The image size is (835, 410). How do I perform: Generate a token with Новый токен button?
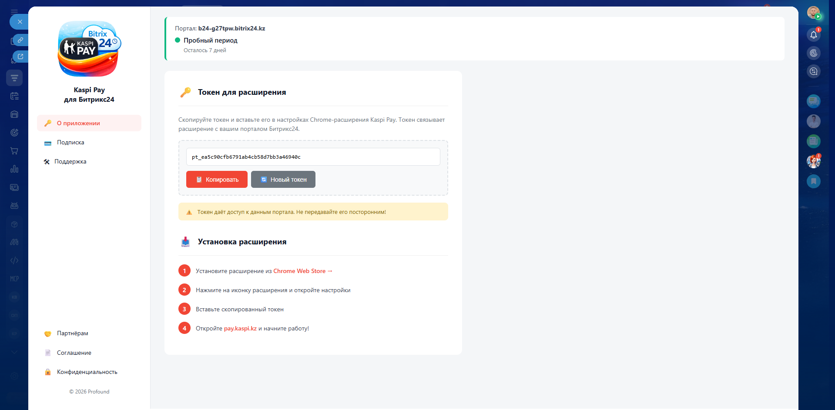[x=283, y=180]
